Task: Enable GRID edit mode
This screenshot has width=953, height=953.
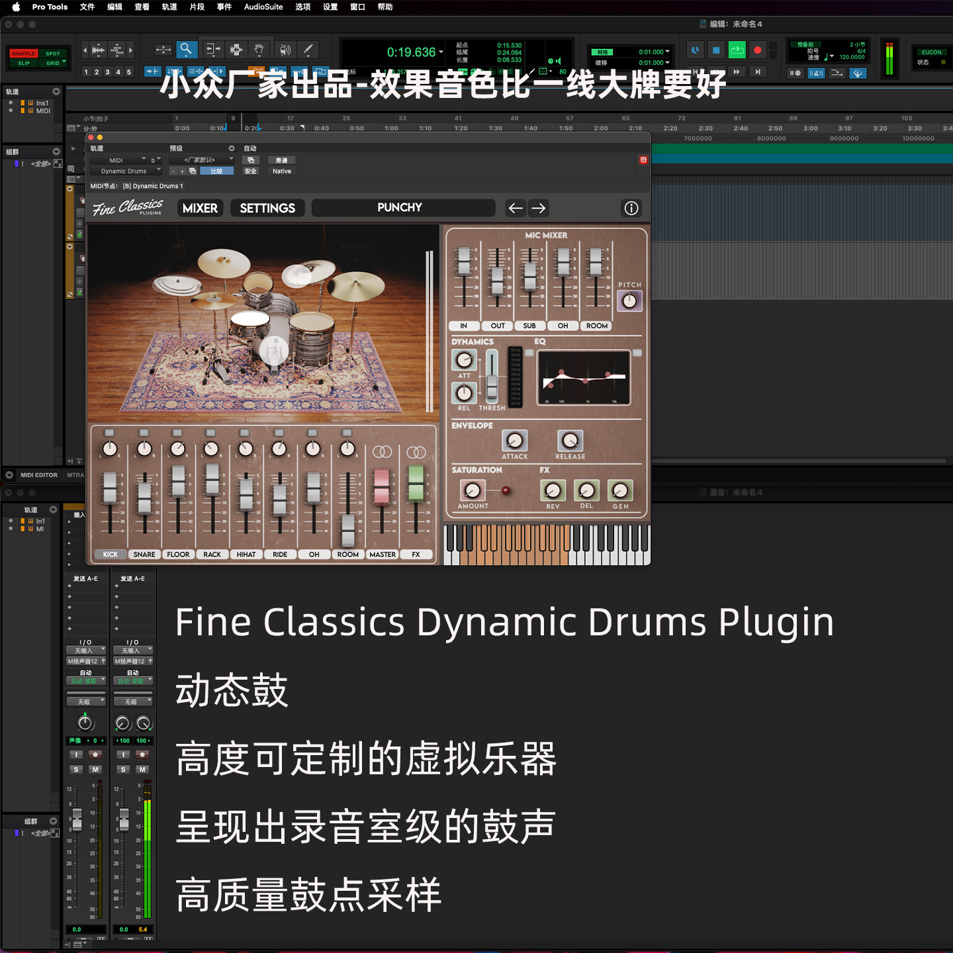Action: pos(53,63)
